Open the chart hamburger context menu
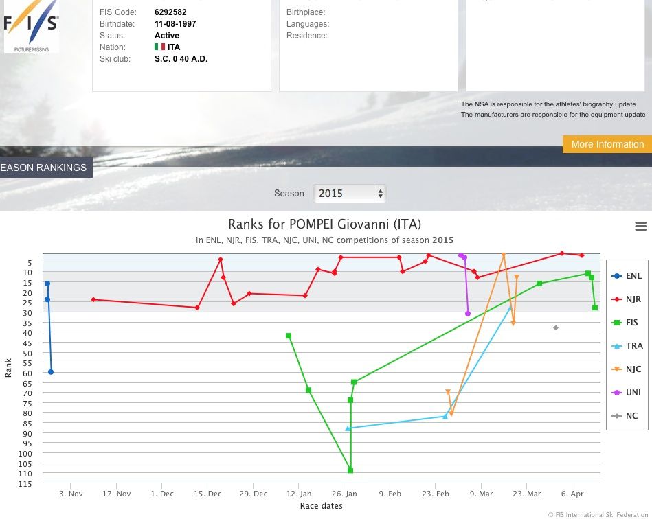 click(x=640, y=227)
